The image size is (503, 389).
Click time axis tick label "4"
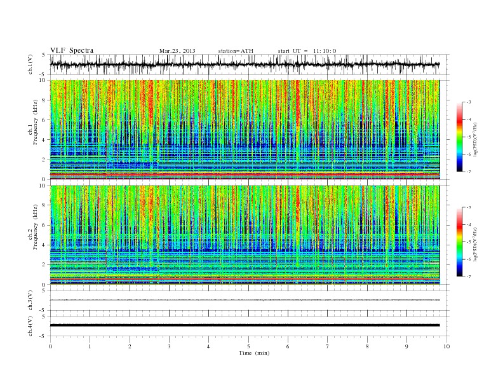208,346
